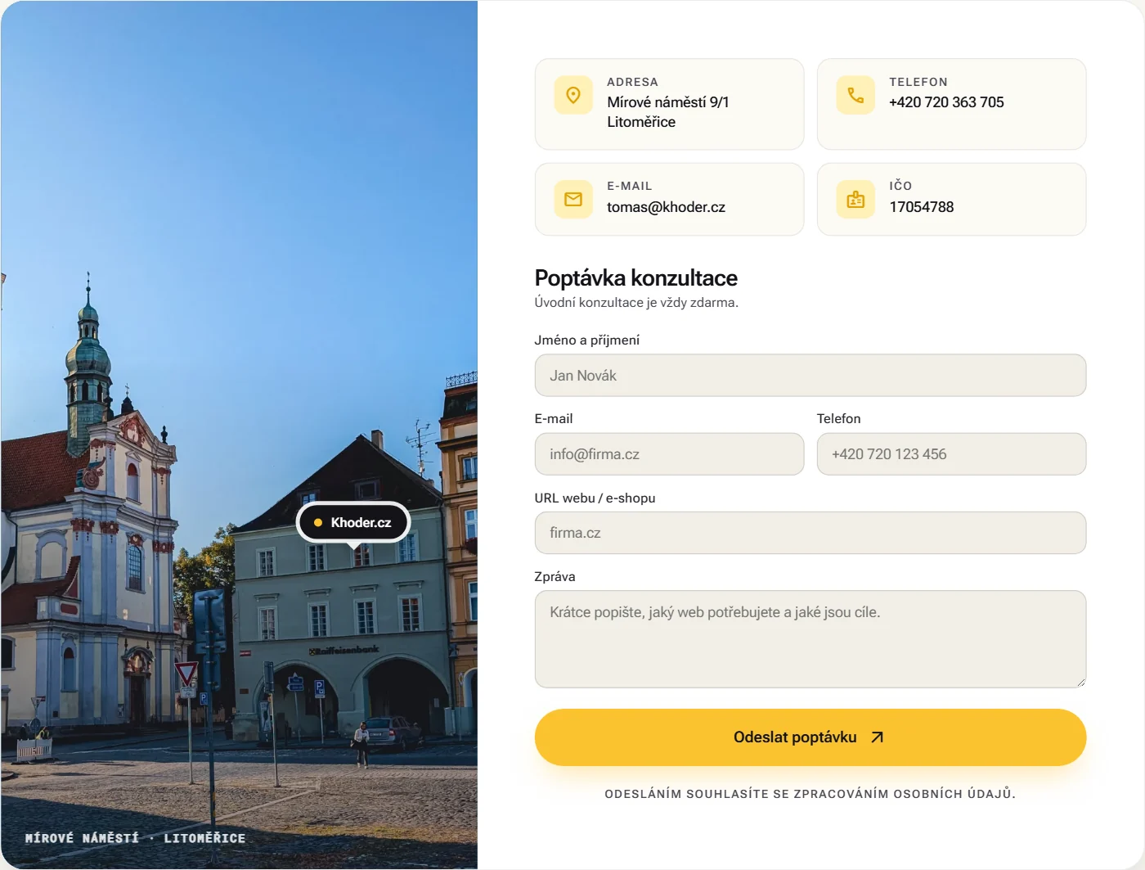Click the arrow icon in Odeslat poptávku button

[878, 737]
